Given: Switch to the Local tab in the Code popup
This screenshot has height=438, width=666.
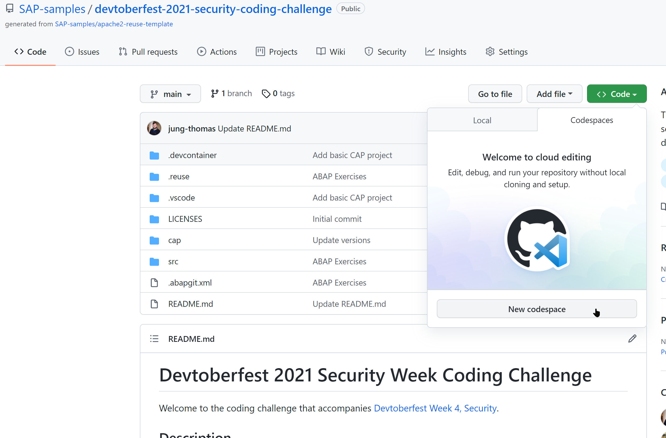Looking at the screenshot, I should click(x=482, y=120).
